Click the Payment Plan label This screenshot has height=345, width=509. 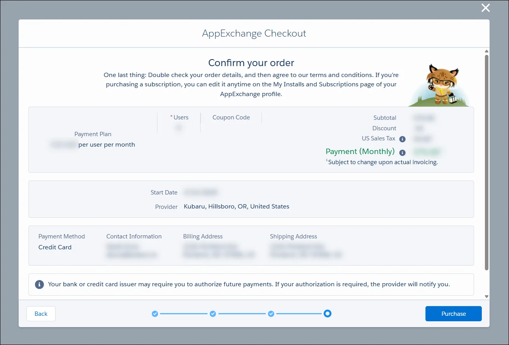point(93,134)
